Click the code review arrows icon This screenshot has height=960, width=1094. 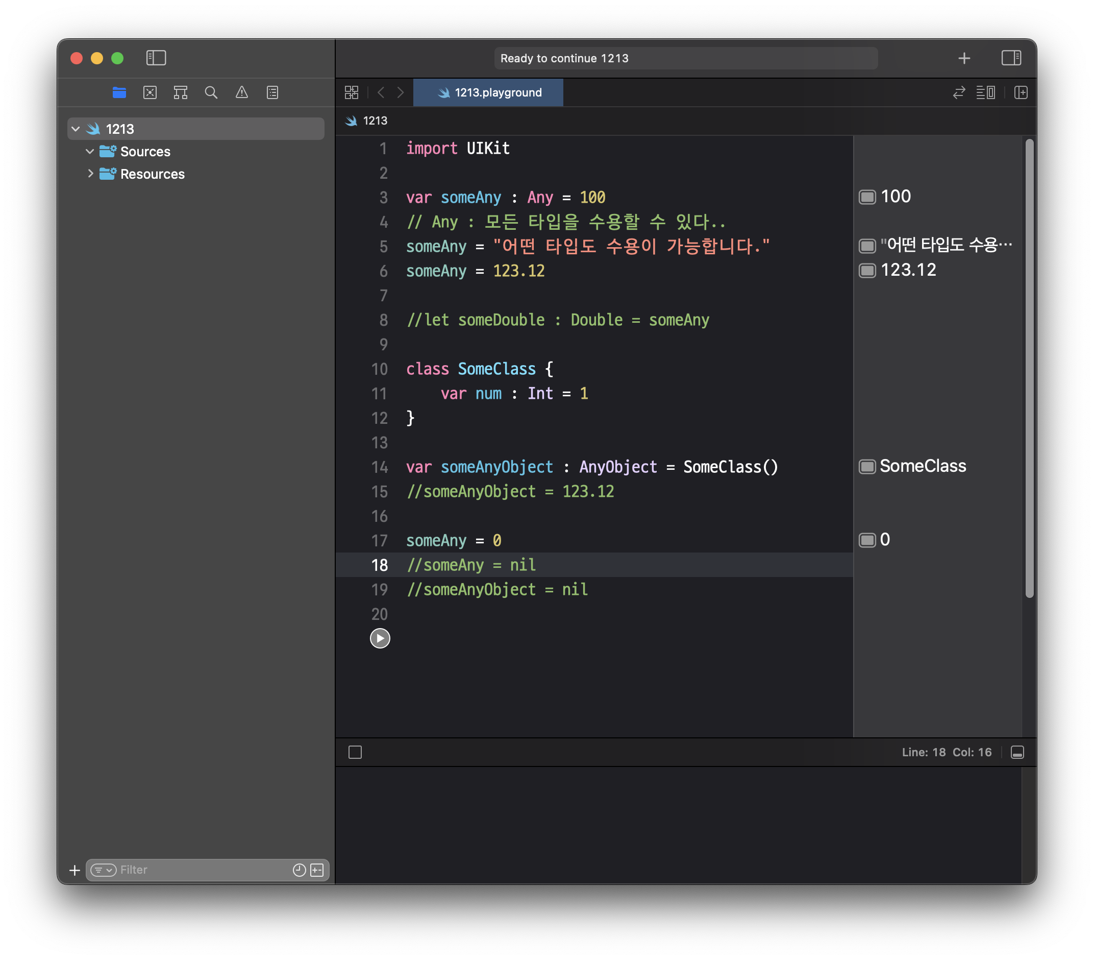click(959, 92)
